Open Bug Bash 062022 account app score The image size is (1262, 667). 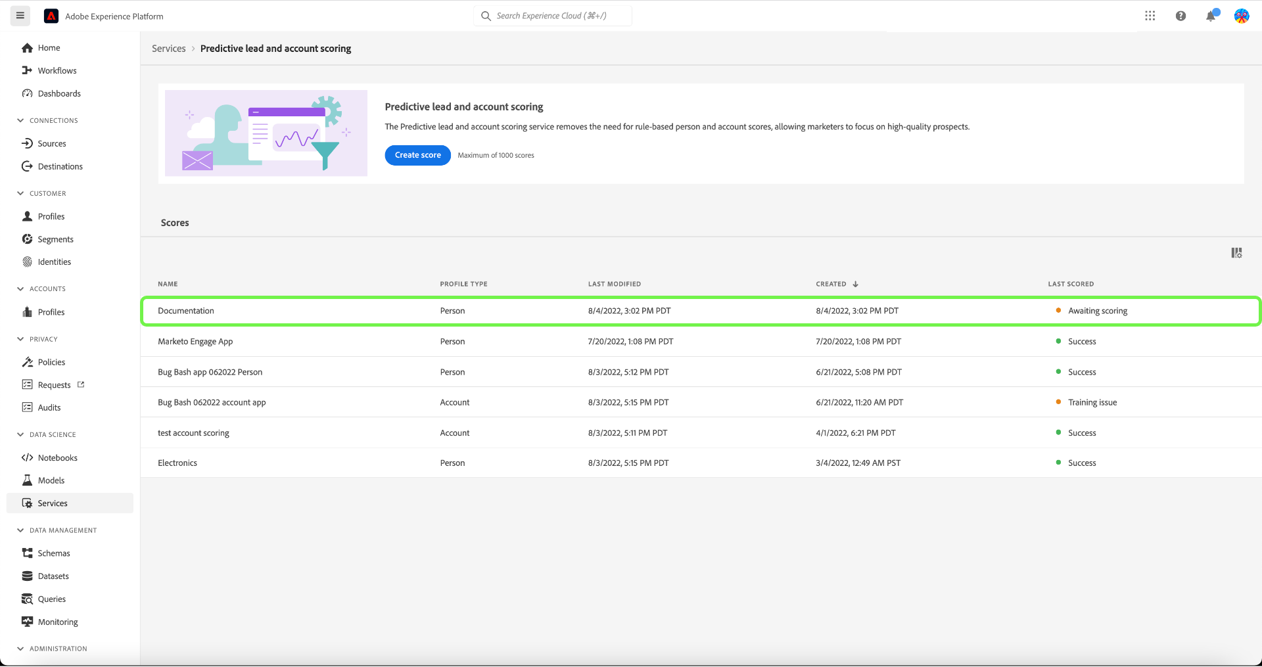tap(212, 402)
